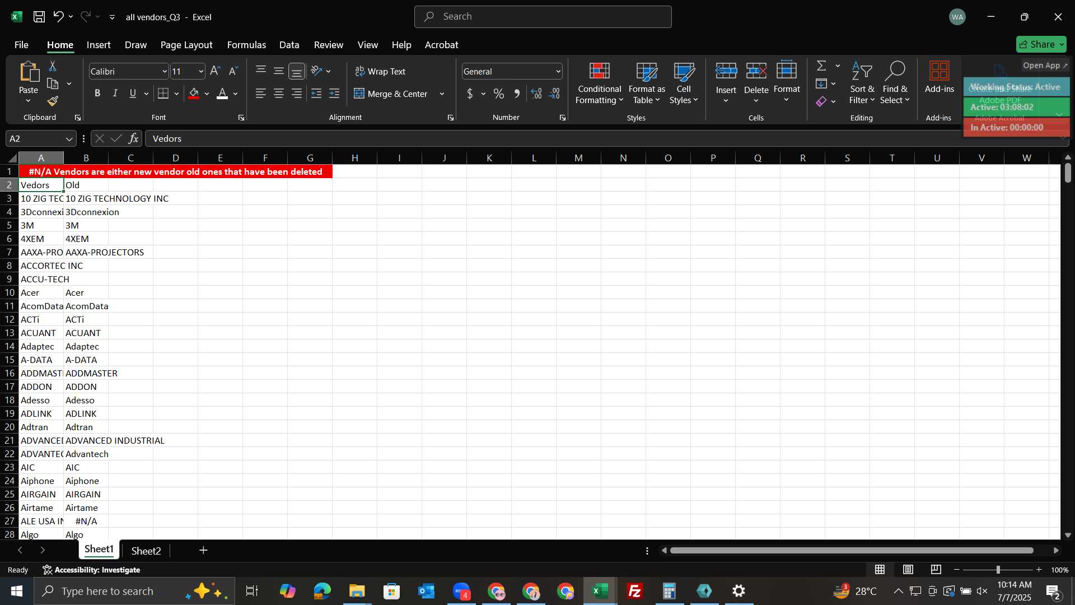Click the Clear eraser icon
Image resolution: width=1075 pixels, height=605 pixels.
(x=821, y=101)
